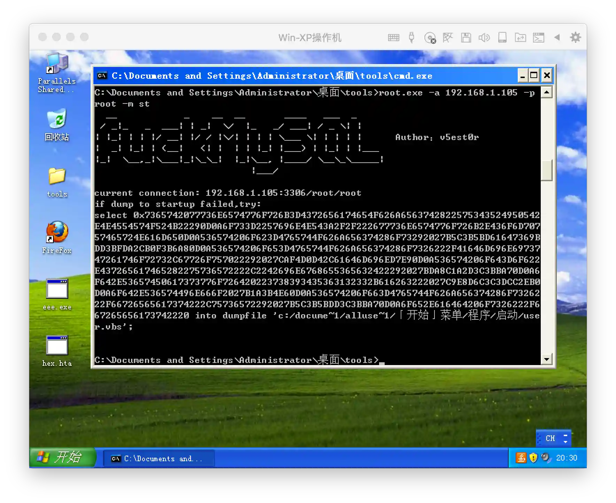
Task: Click the cmd.exe title bar path text
Action: (x=272, y=76)
